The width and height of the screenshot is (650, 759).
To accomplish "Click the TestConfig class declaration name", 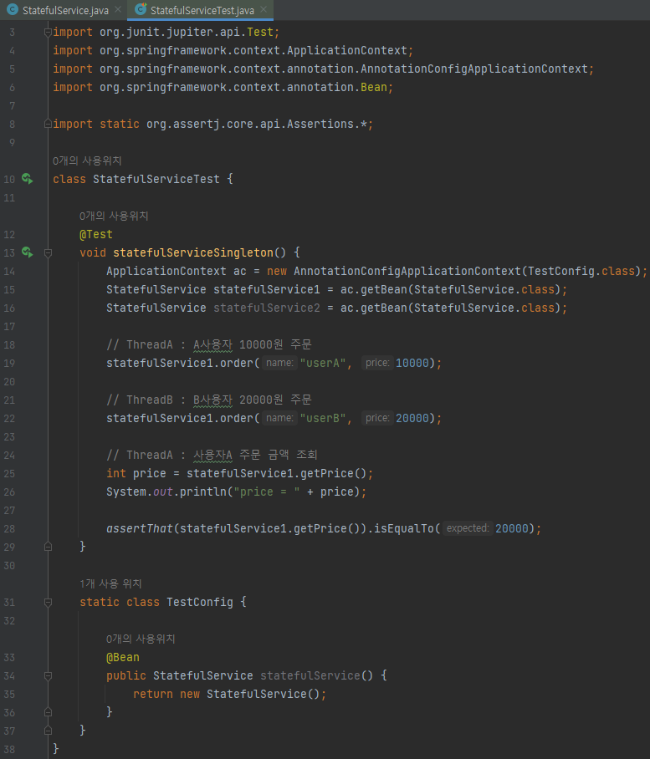I will tap(200, 602).
